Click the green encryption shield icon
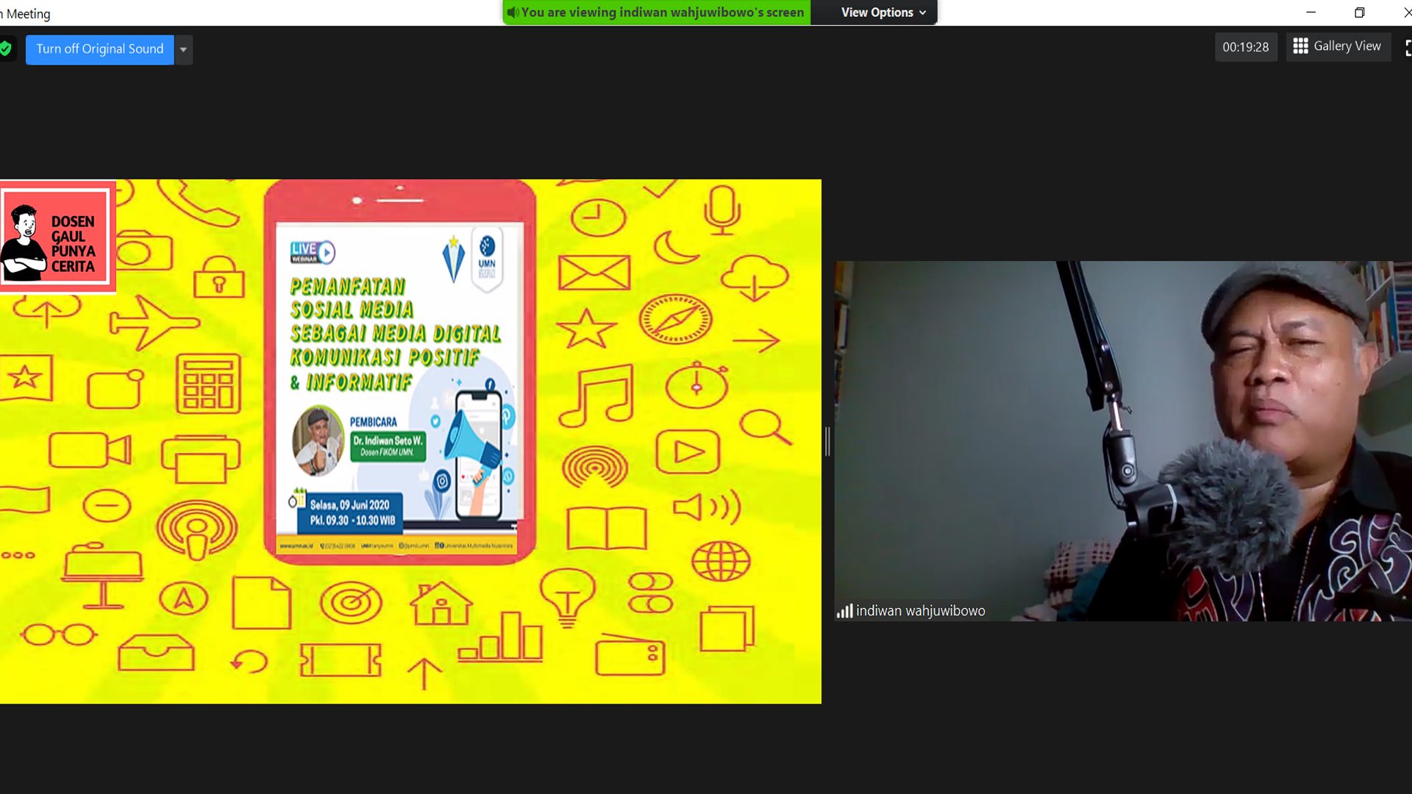 coord(6,49)
